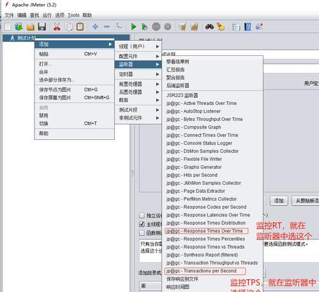Choose 察看结果树 listener
Screen dimensions: 319x292
[x=212, y=62]
